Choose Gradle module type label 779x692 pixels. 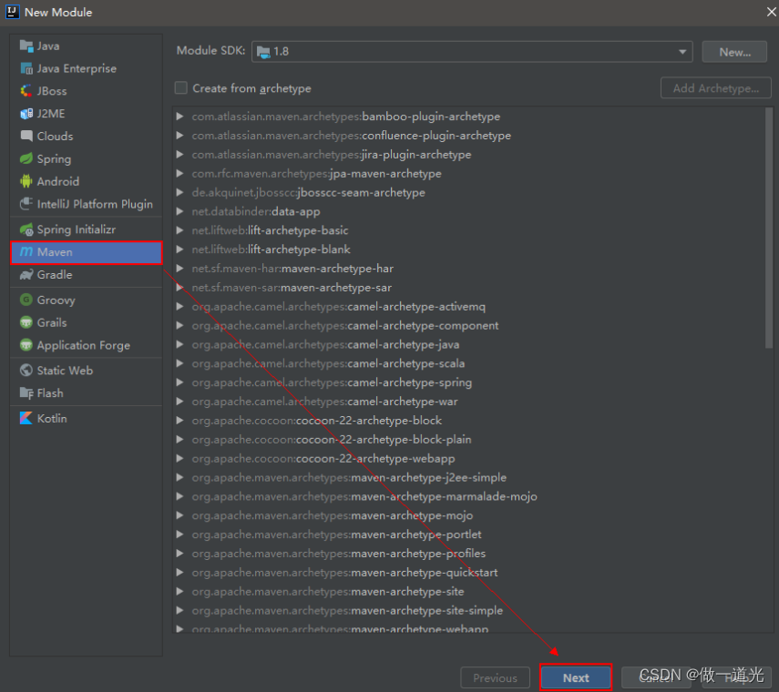pyautogui.click(x=55, y=274)
